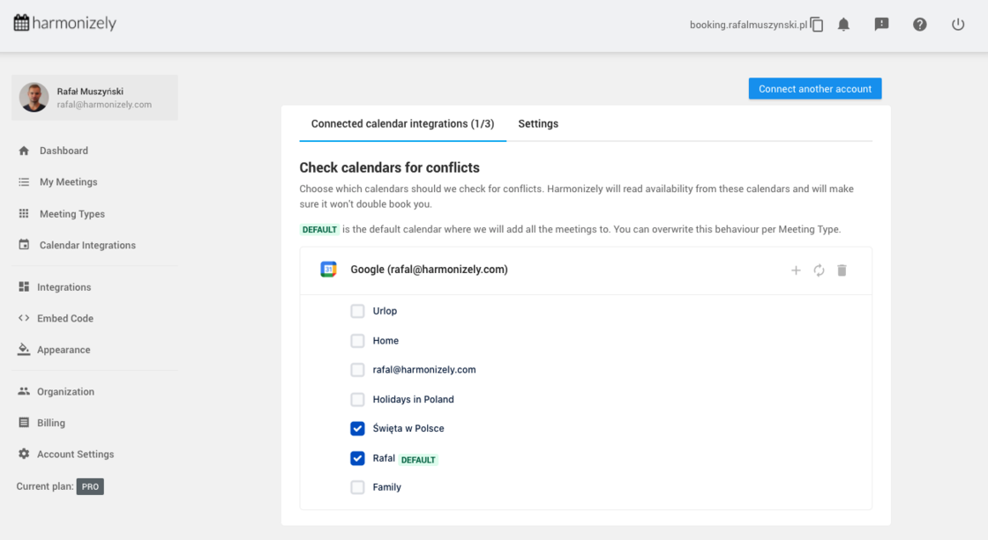
Task: Add a calendar with the plus icon
Action: tap(796, 270)
